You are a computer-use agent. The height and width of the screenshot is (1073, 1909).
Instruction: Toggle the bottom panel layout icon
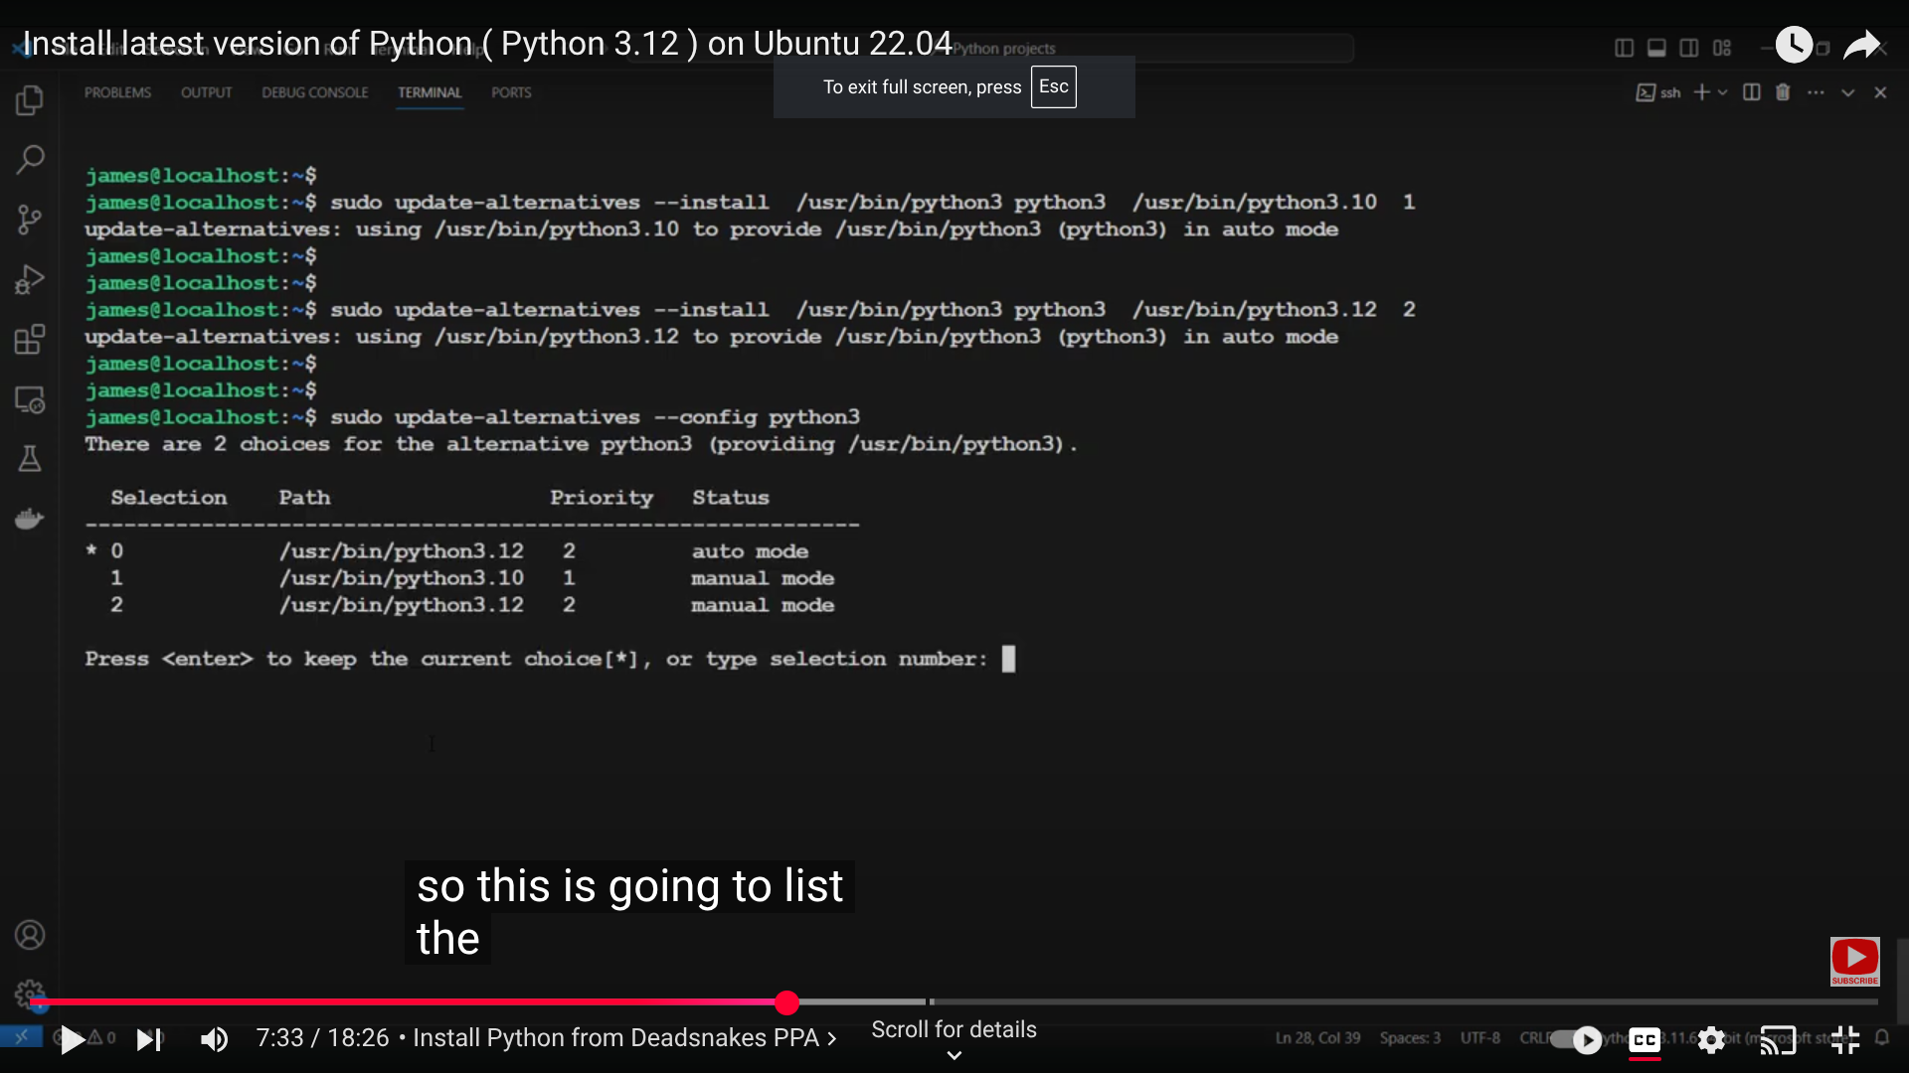(x=1656, y=48)
